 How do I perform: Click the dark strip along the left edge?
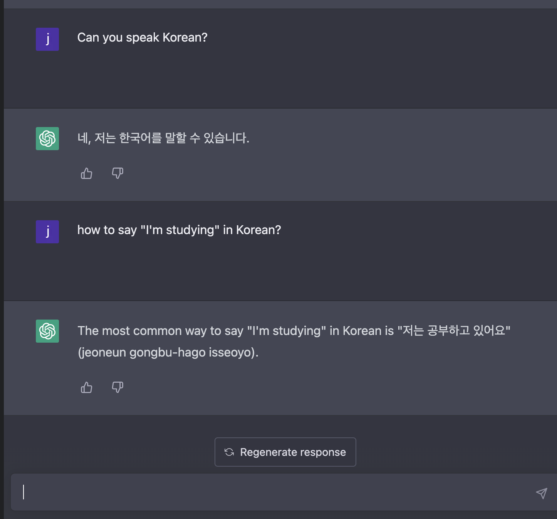[2, 259]
